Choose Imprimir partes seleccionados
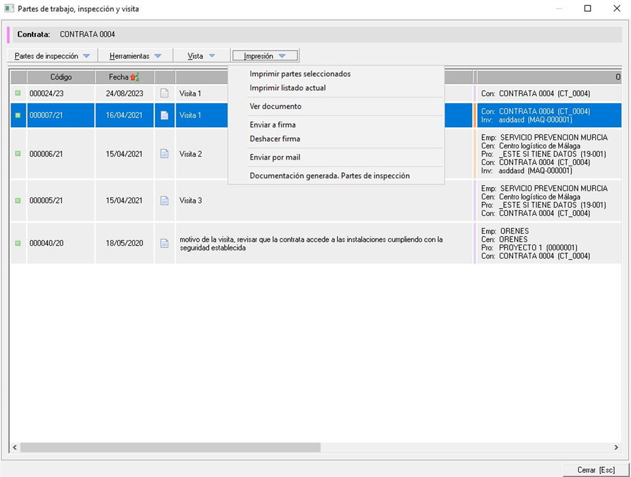Viewport: 631px width, 477px height. [x=300, y=74]
